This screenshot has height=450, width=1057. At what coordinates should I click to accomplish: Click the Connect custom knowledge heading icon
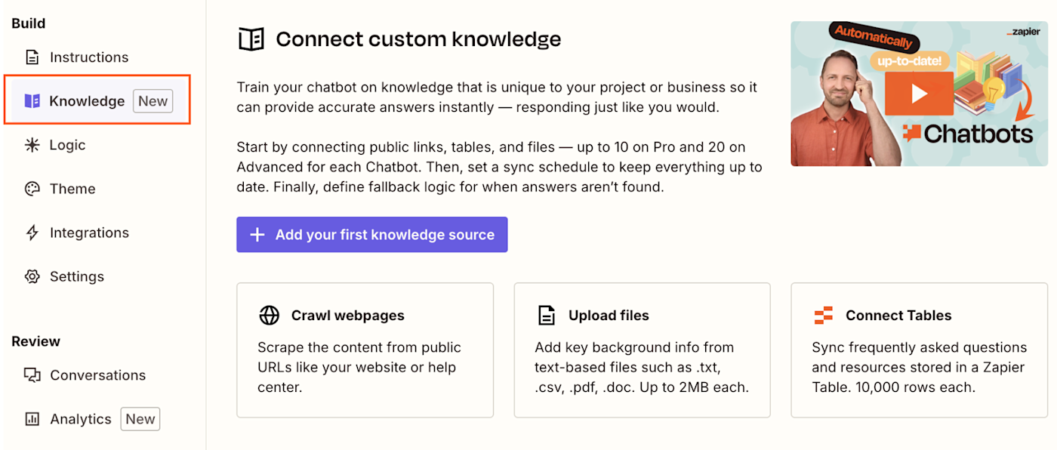tap(251, 39)
